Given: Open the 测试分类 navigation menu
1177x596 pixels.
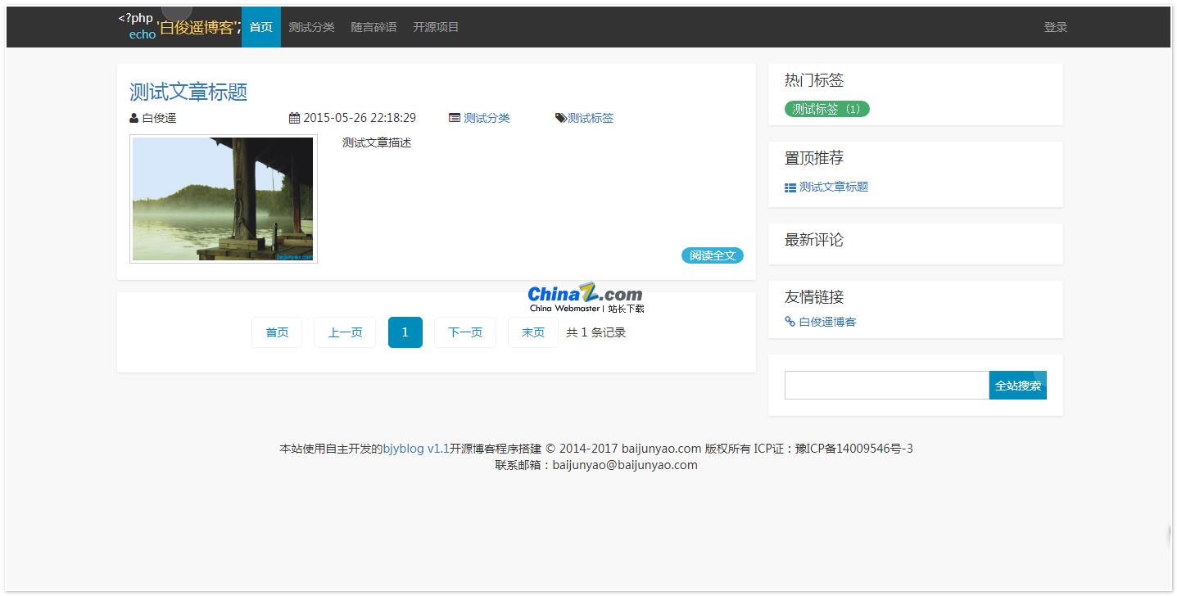Looking at the screenshot, I should tap(312, 26).
